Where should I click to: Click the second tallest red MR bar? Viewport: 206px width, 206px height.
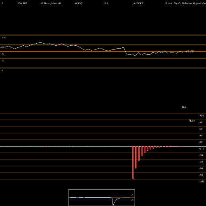tap(136, 157)
